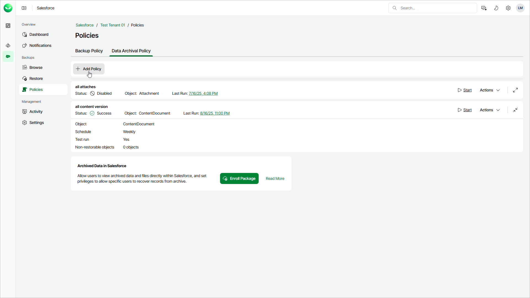Click the green app logo
Viewport: 530px width, 298px height.
(8, 8)
